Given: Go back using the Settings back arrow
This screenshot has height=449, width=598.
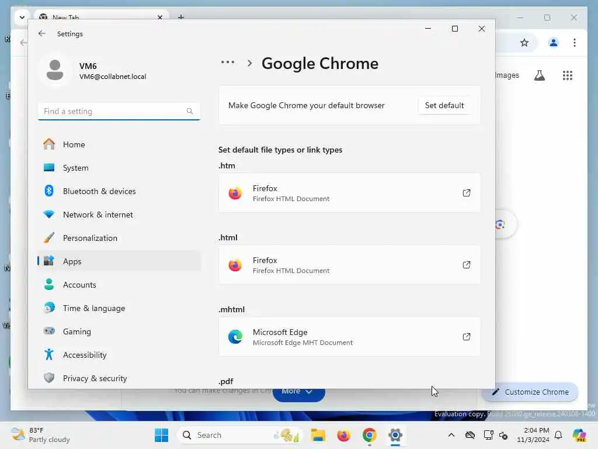Looking at the screenshot, I should click(42, 33).
